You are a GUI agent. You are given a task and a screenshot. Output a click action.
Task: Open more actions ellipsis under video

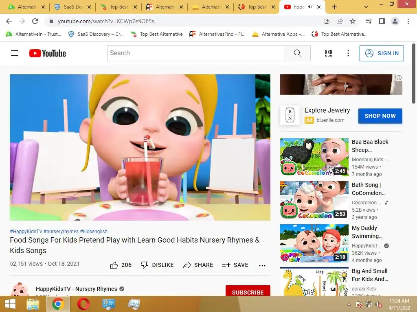click(x=262, y=265)
